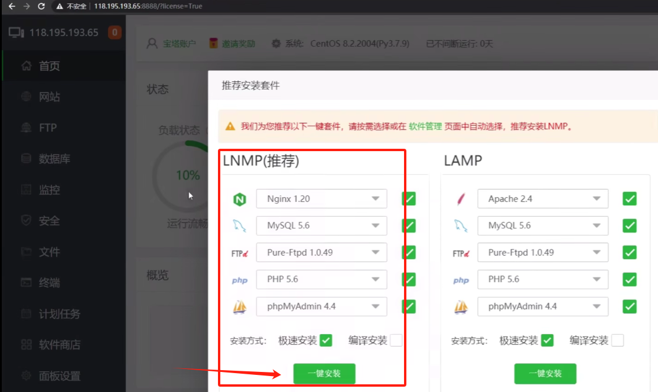Click the gift invite reward icon
This screenshot has width=658, height=392.
point(214,43)
